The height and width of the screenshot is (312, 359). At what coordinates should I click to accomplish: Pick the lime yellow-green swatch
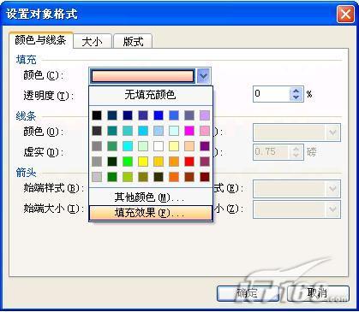point(128,177)
